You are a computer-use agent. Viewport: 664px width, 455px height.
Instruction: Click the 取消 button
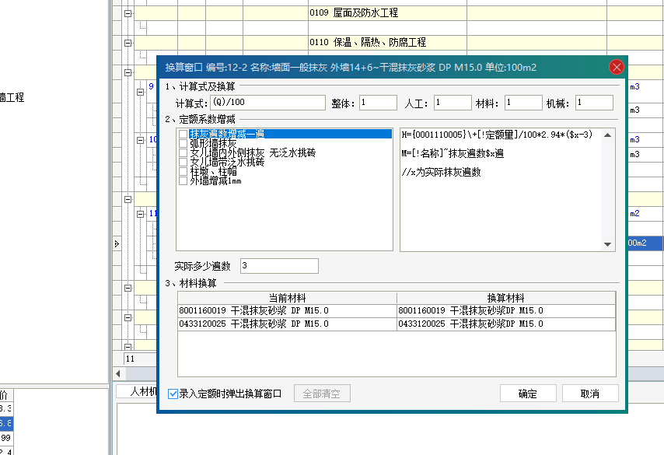click(x=590, y=394)
